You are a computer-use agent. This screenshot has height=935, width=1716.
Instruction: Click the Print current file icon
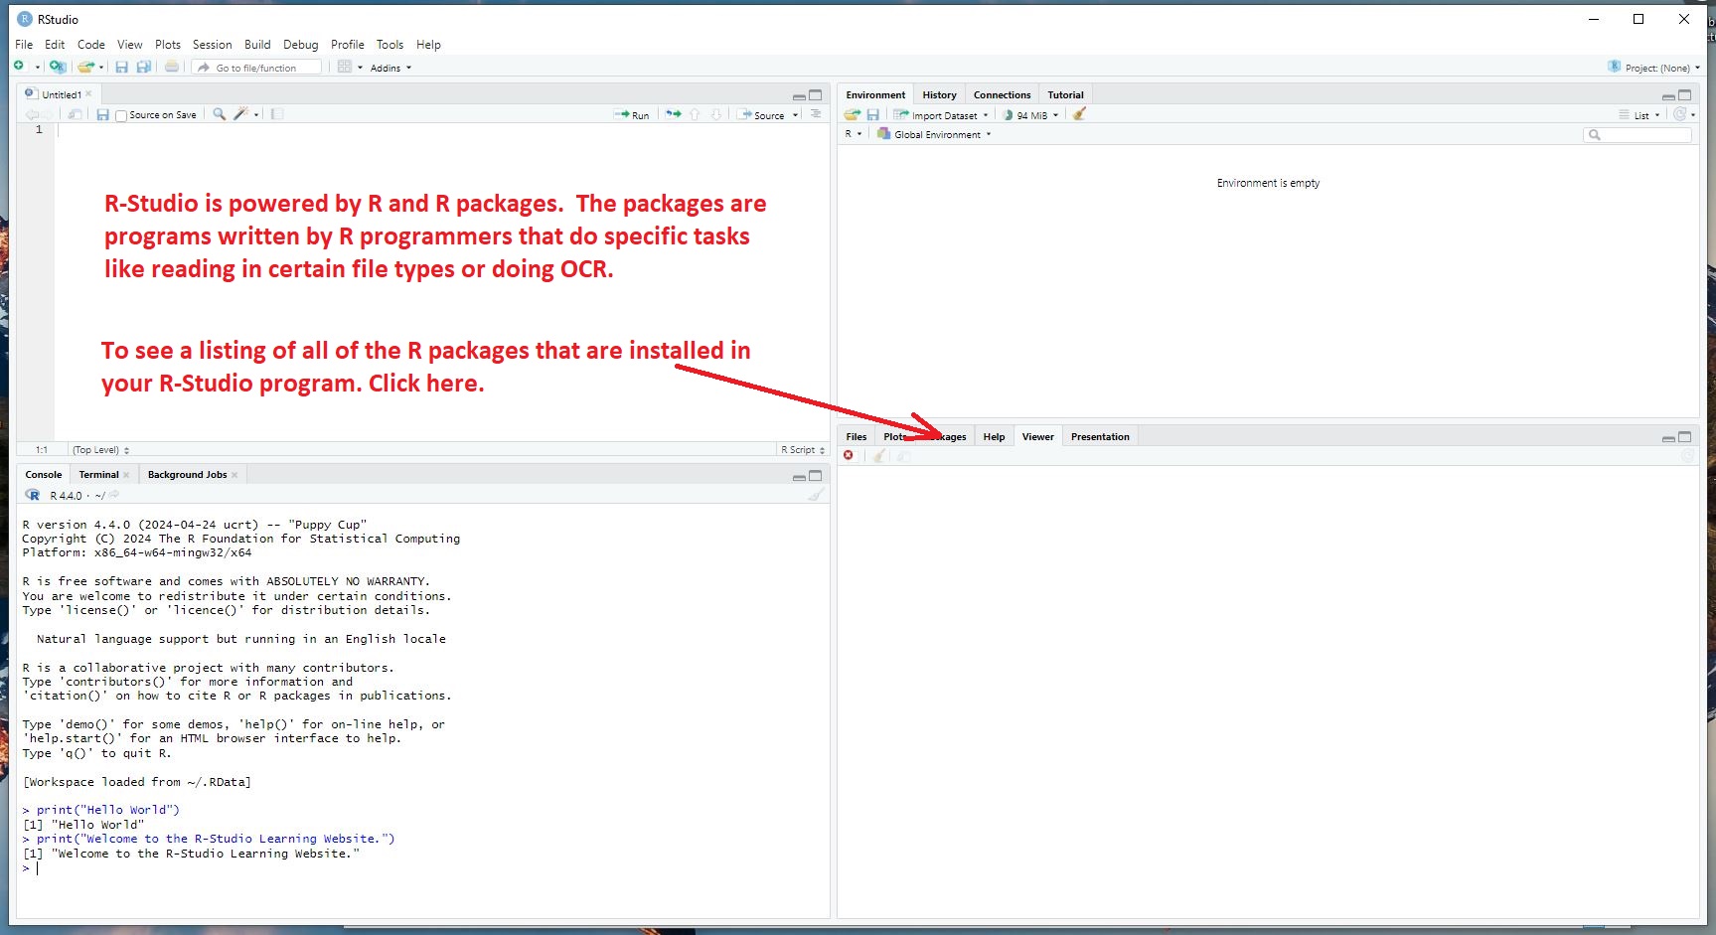click(172, 67)
